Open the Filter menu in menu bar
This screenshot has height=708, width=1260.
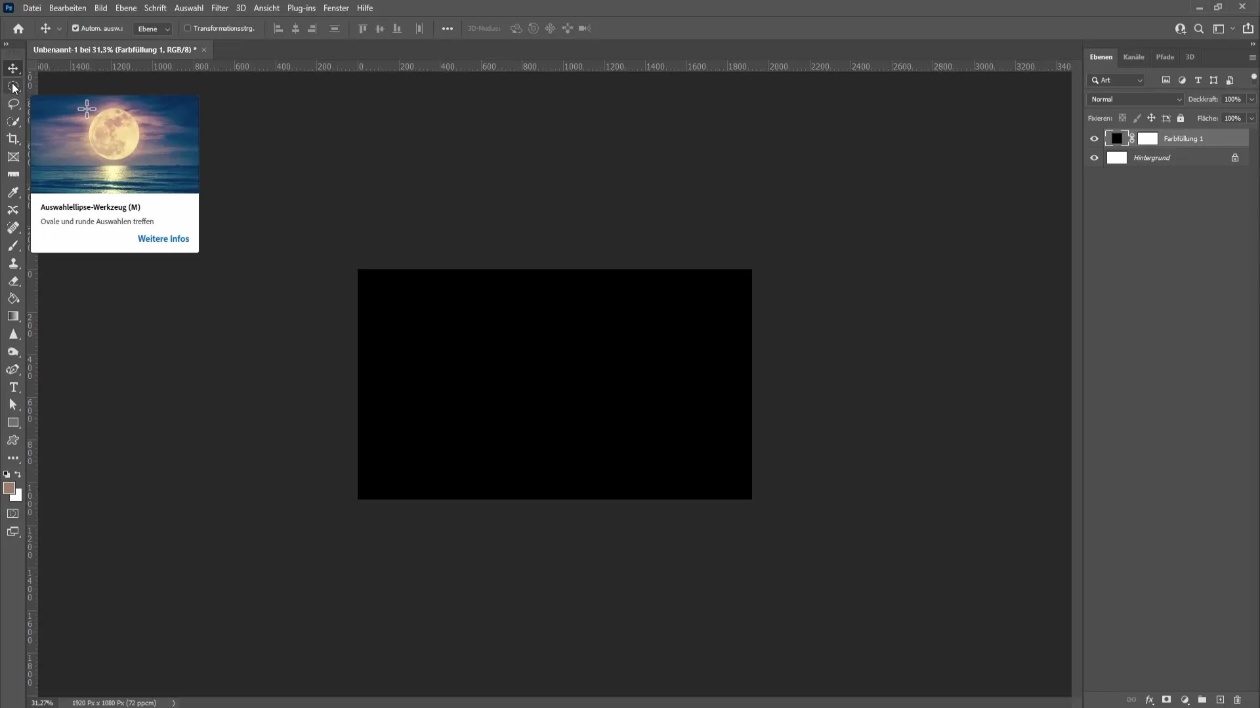219,8
